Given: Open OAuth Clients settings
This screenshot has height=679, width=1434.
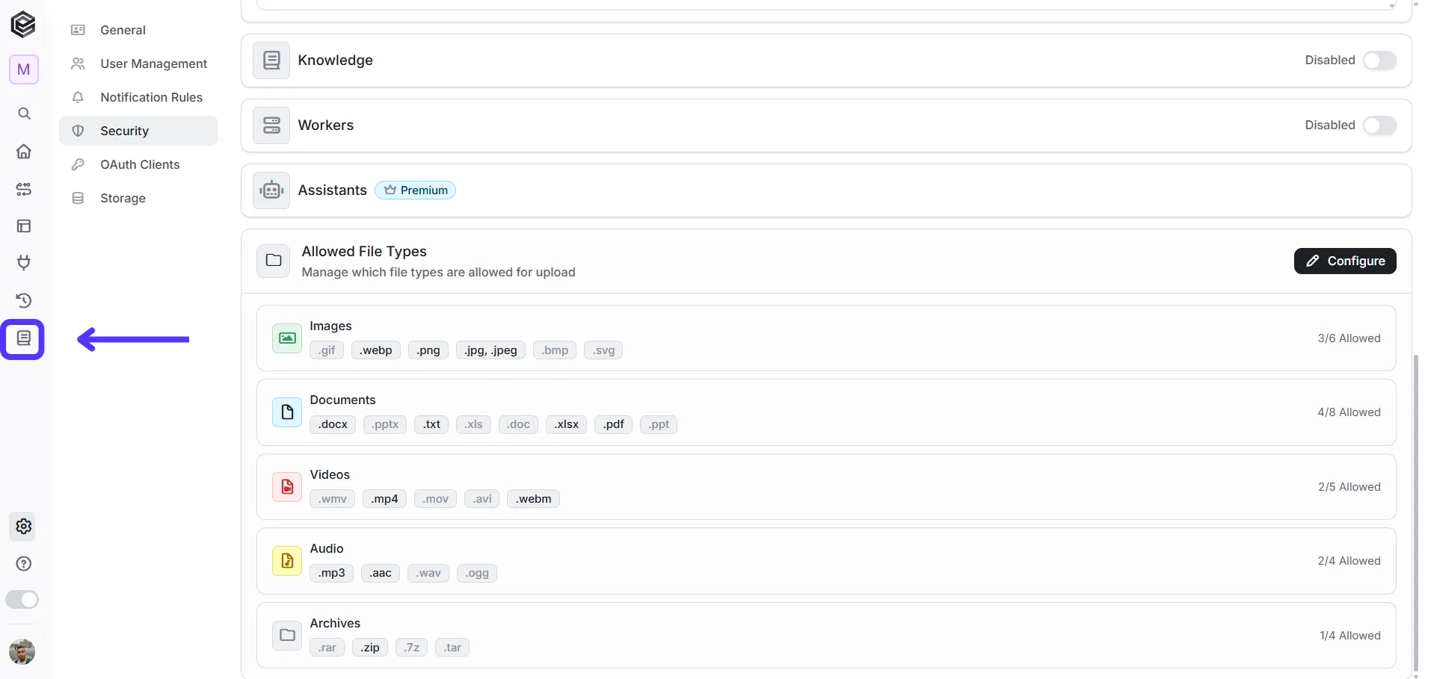Looking at the screenshot, I should [x=138, y=164].
